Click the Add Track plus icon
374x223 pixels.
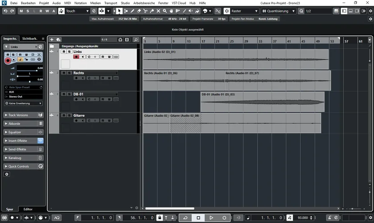(52, 40)
